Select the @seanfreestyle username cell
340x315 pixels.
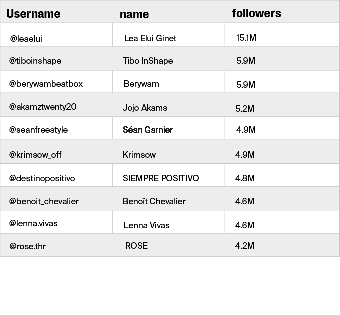(x=38, y=130)
